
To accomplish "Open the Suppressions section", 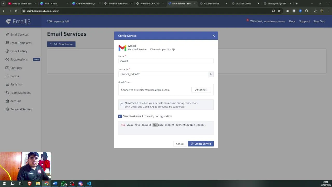I will click(17, 59).
